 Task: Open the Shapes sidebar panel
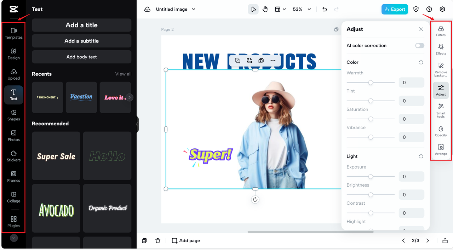click(x=14, y=115)
